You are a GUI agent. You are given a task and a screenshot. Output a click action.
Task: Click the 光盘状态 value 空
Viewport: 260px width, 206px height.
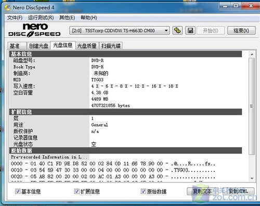pyautogui.click(x=94, y=144)
